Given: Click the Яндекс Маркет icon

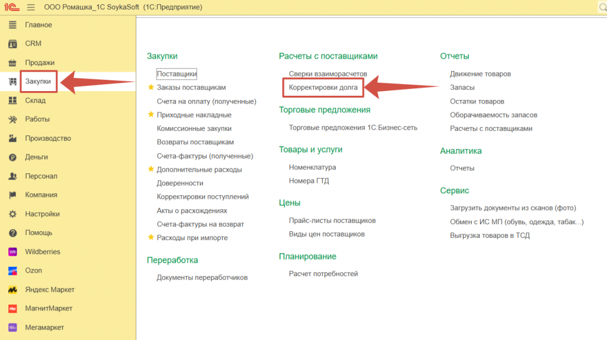Looking at the screenshot, I should click(12, 290).
